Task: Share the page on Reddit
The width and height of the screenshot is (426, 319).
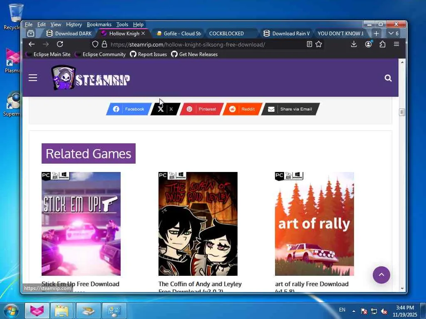Action: pos(243,109)
